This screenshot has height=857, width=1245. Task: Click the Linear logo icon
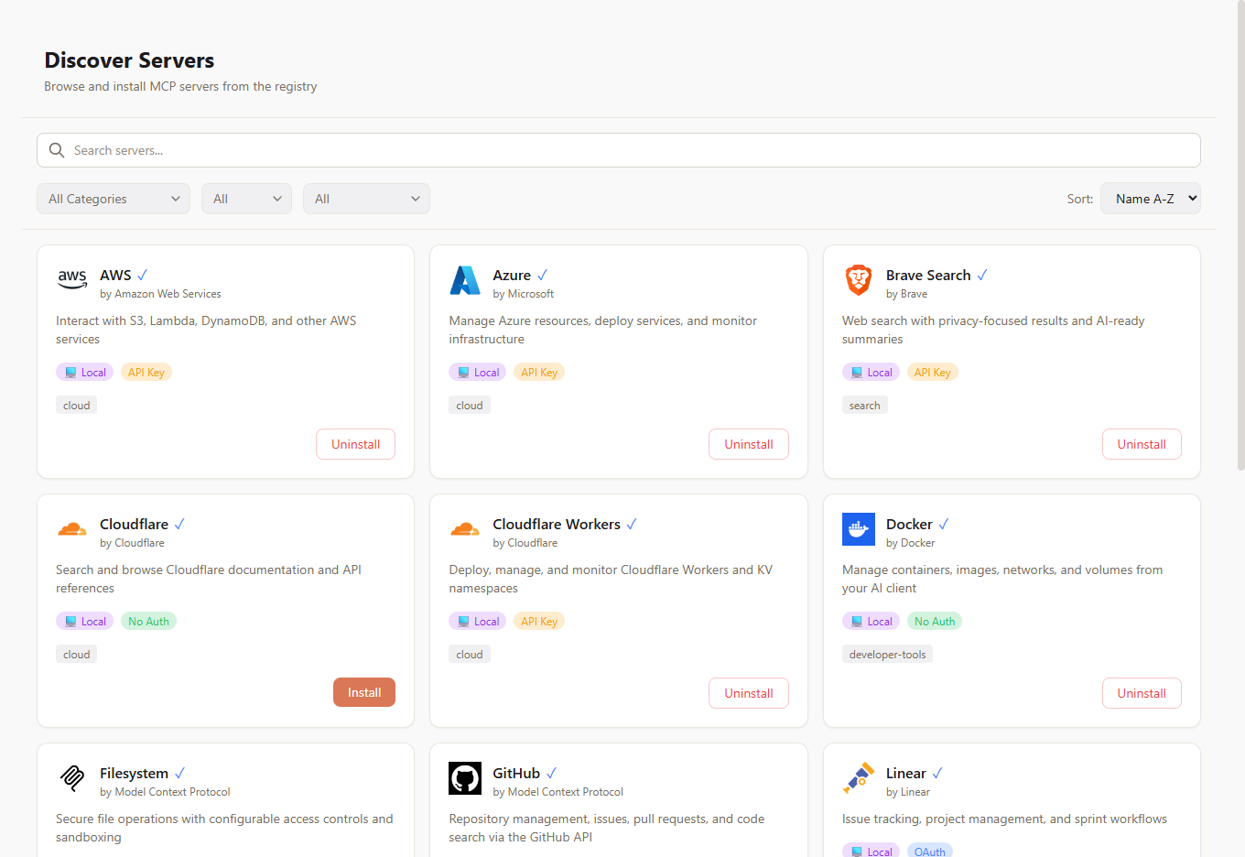858,778
